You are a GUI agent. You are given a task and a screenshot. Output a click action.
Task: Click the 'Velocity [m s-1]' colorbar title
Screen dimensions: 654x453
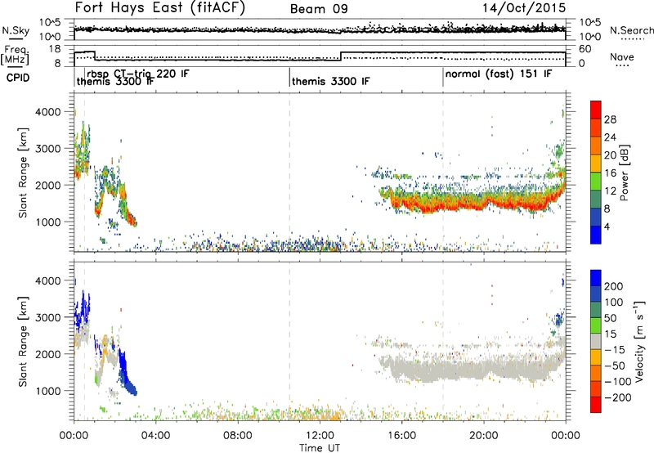[x=638, y=341]
